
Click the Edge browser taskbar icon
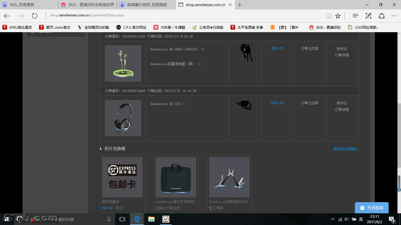137,219
